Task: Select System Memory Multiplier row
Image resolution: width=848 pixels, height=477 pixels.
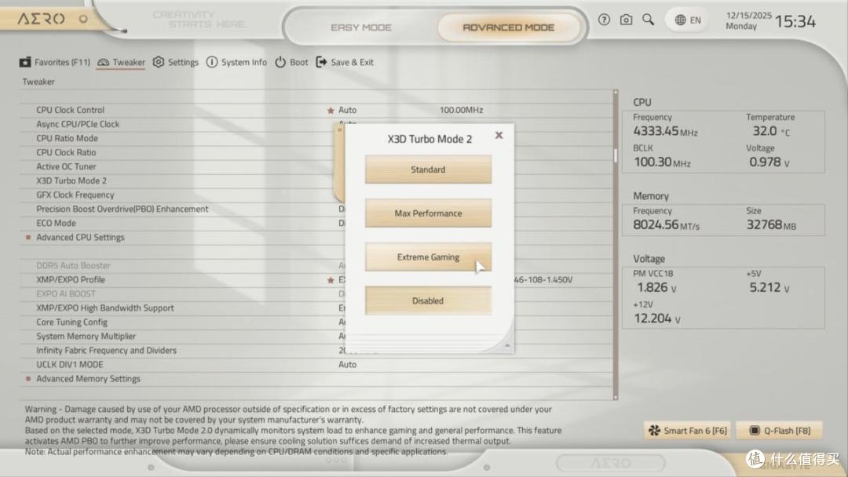Action: [316, 336]
